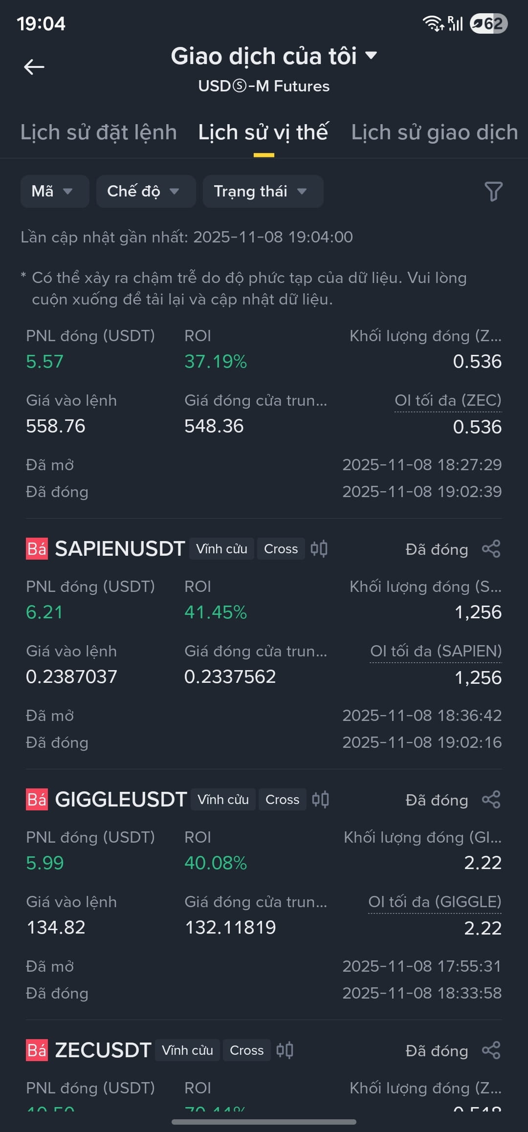
Task: Share the ZECUSDT closed position
Action: click(x=491, y=1050)
